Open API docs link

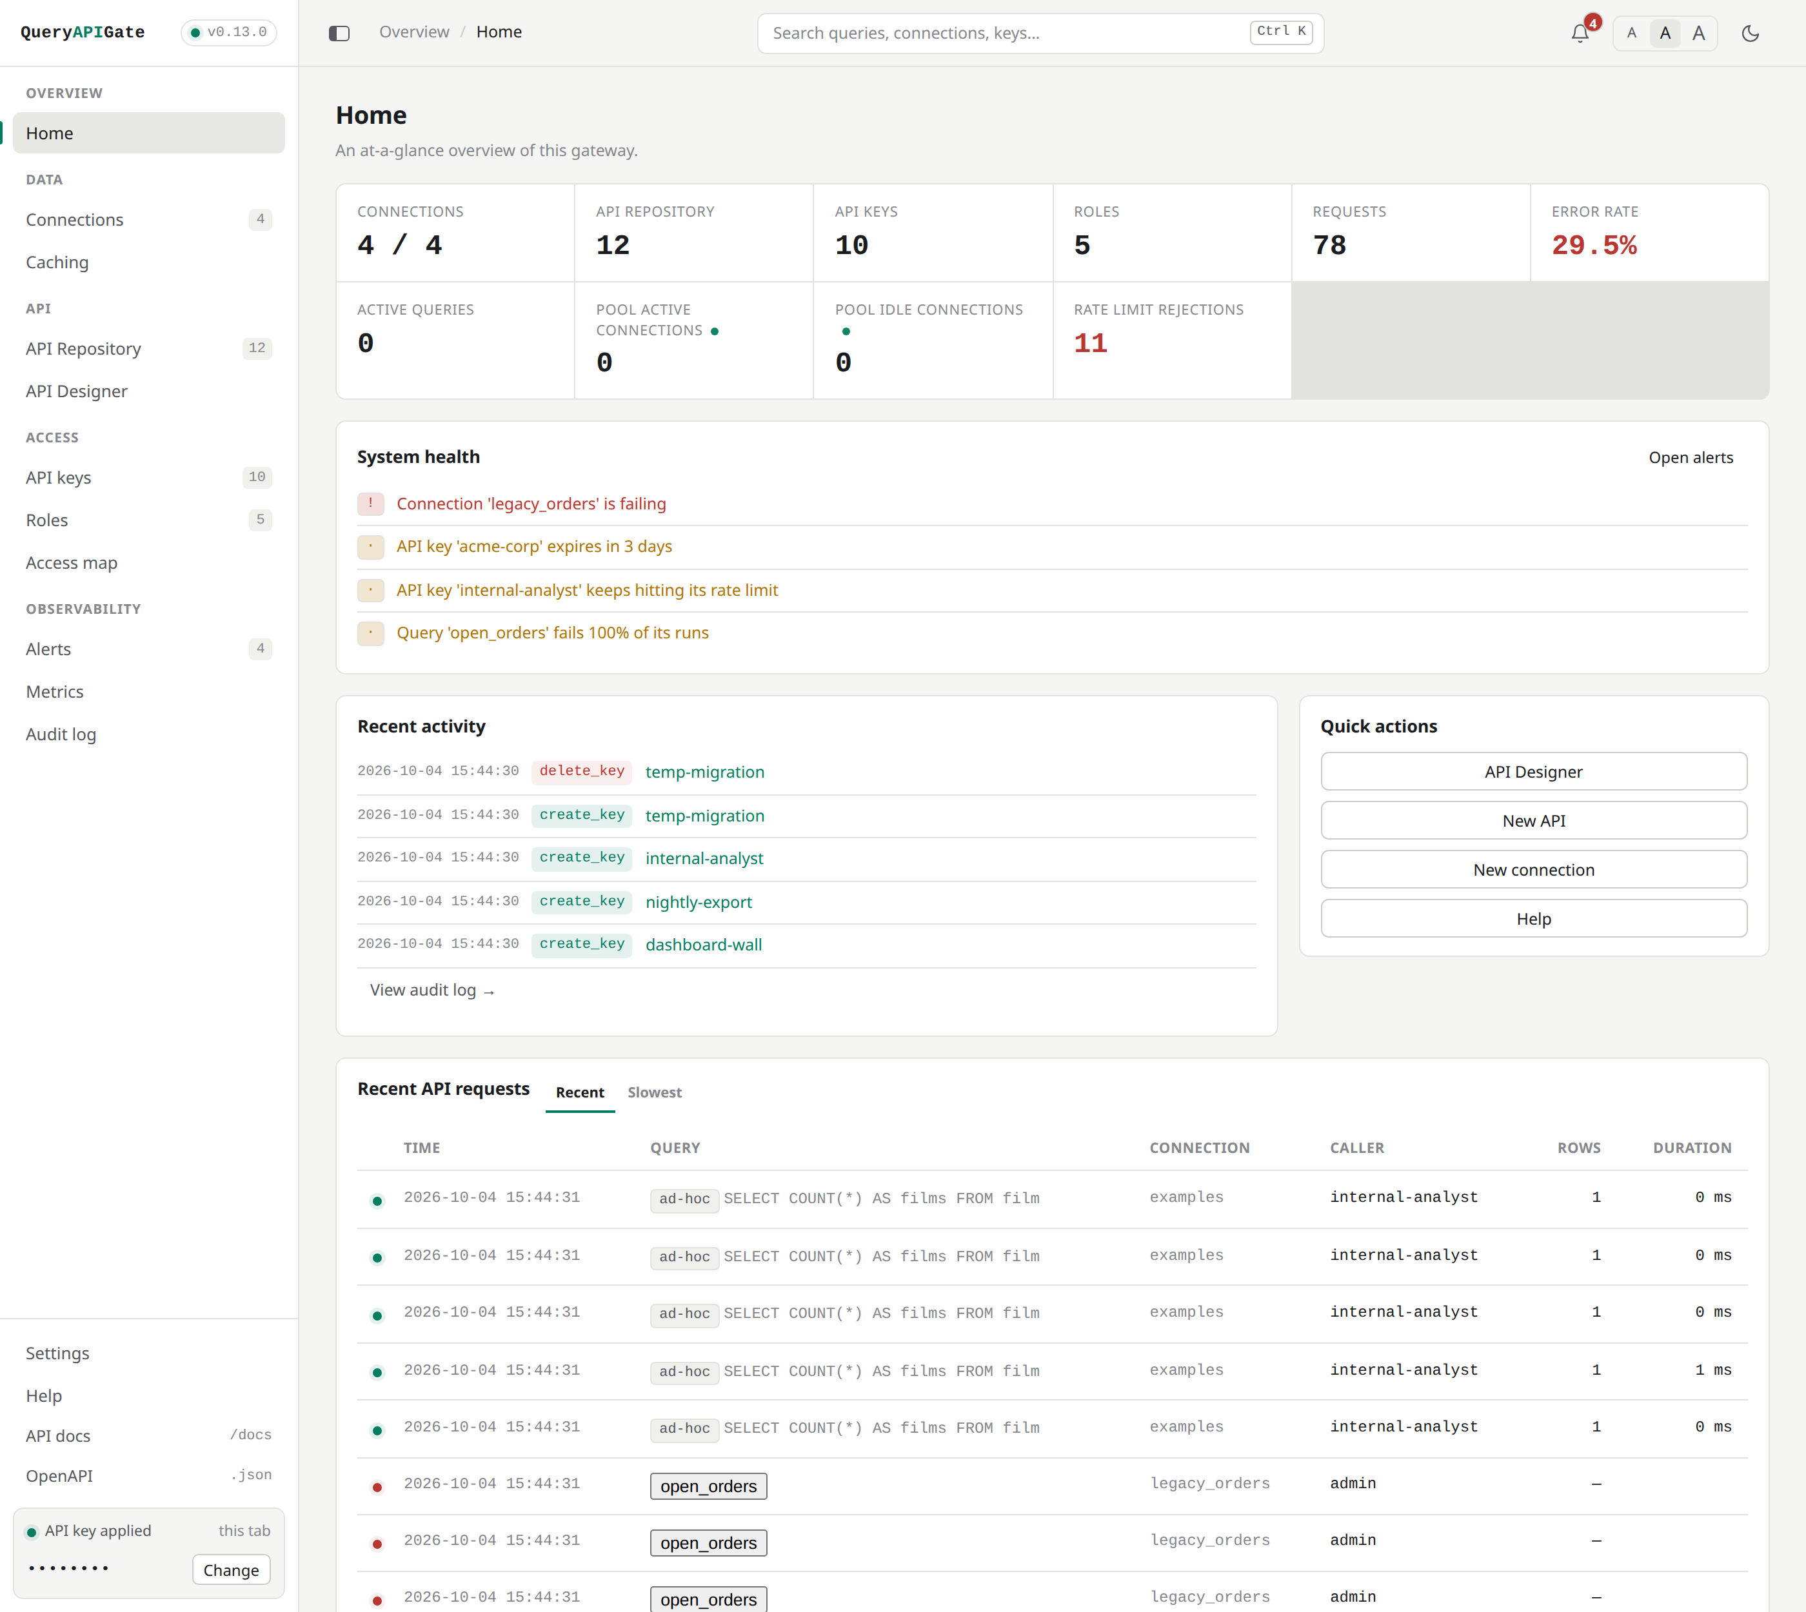pos(149,1436)
